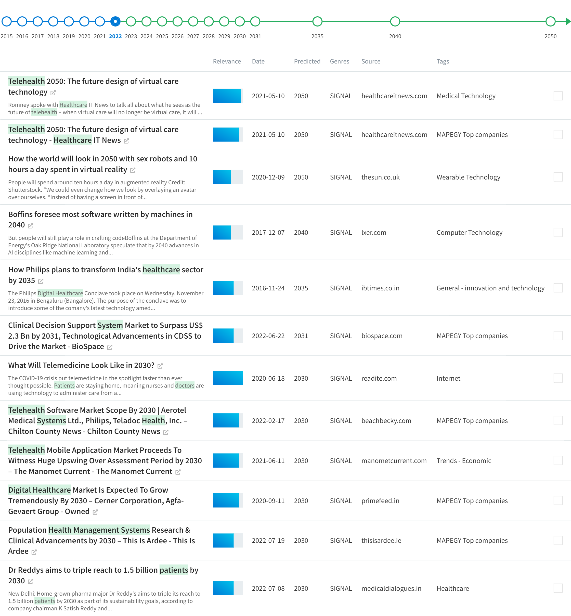Sort by Predicted column header
Screen dimensions: 571x616
point(307,61)
